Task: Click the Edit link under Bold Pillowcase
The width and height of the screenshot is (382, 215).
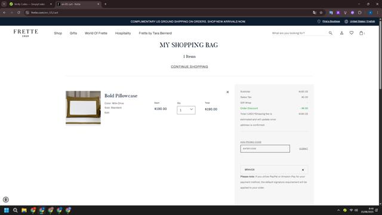Action: click(x=107, y=113)
